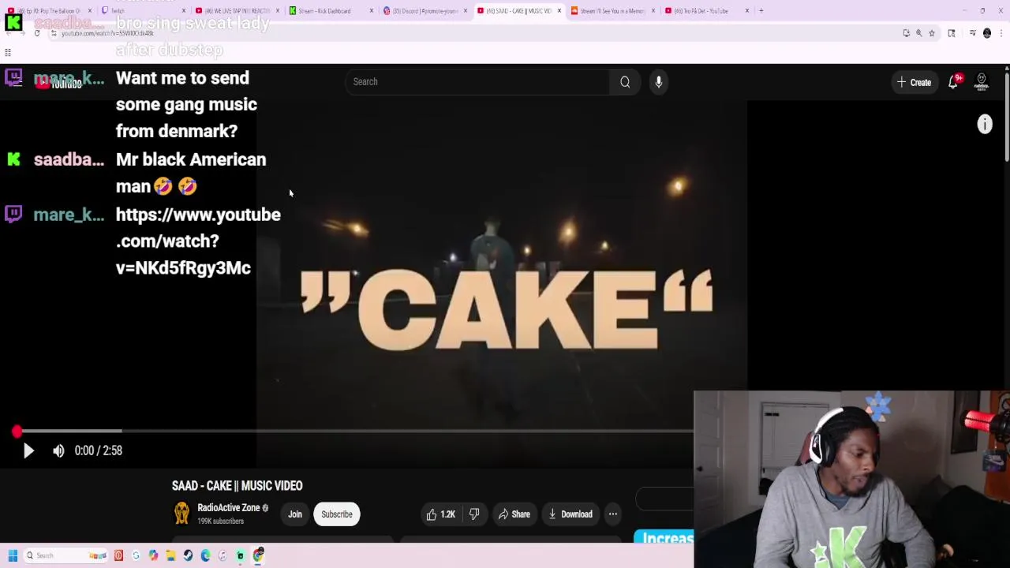Mute the video volume speaker icon

point(58,450)
